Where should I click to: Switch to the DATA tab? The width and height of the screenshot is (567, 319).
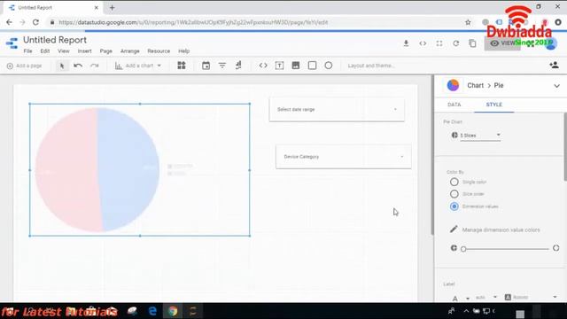point(454,105)
